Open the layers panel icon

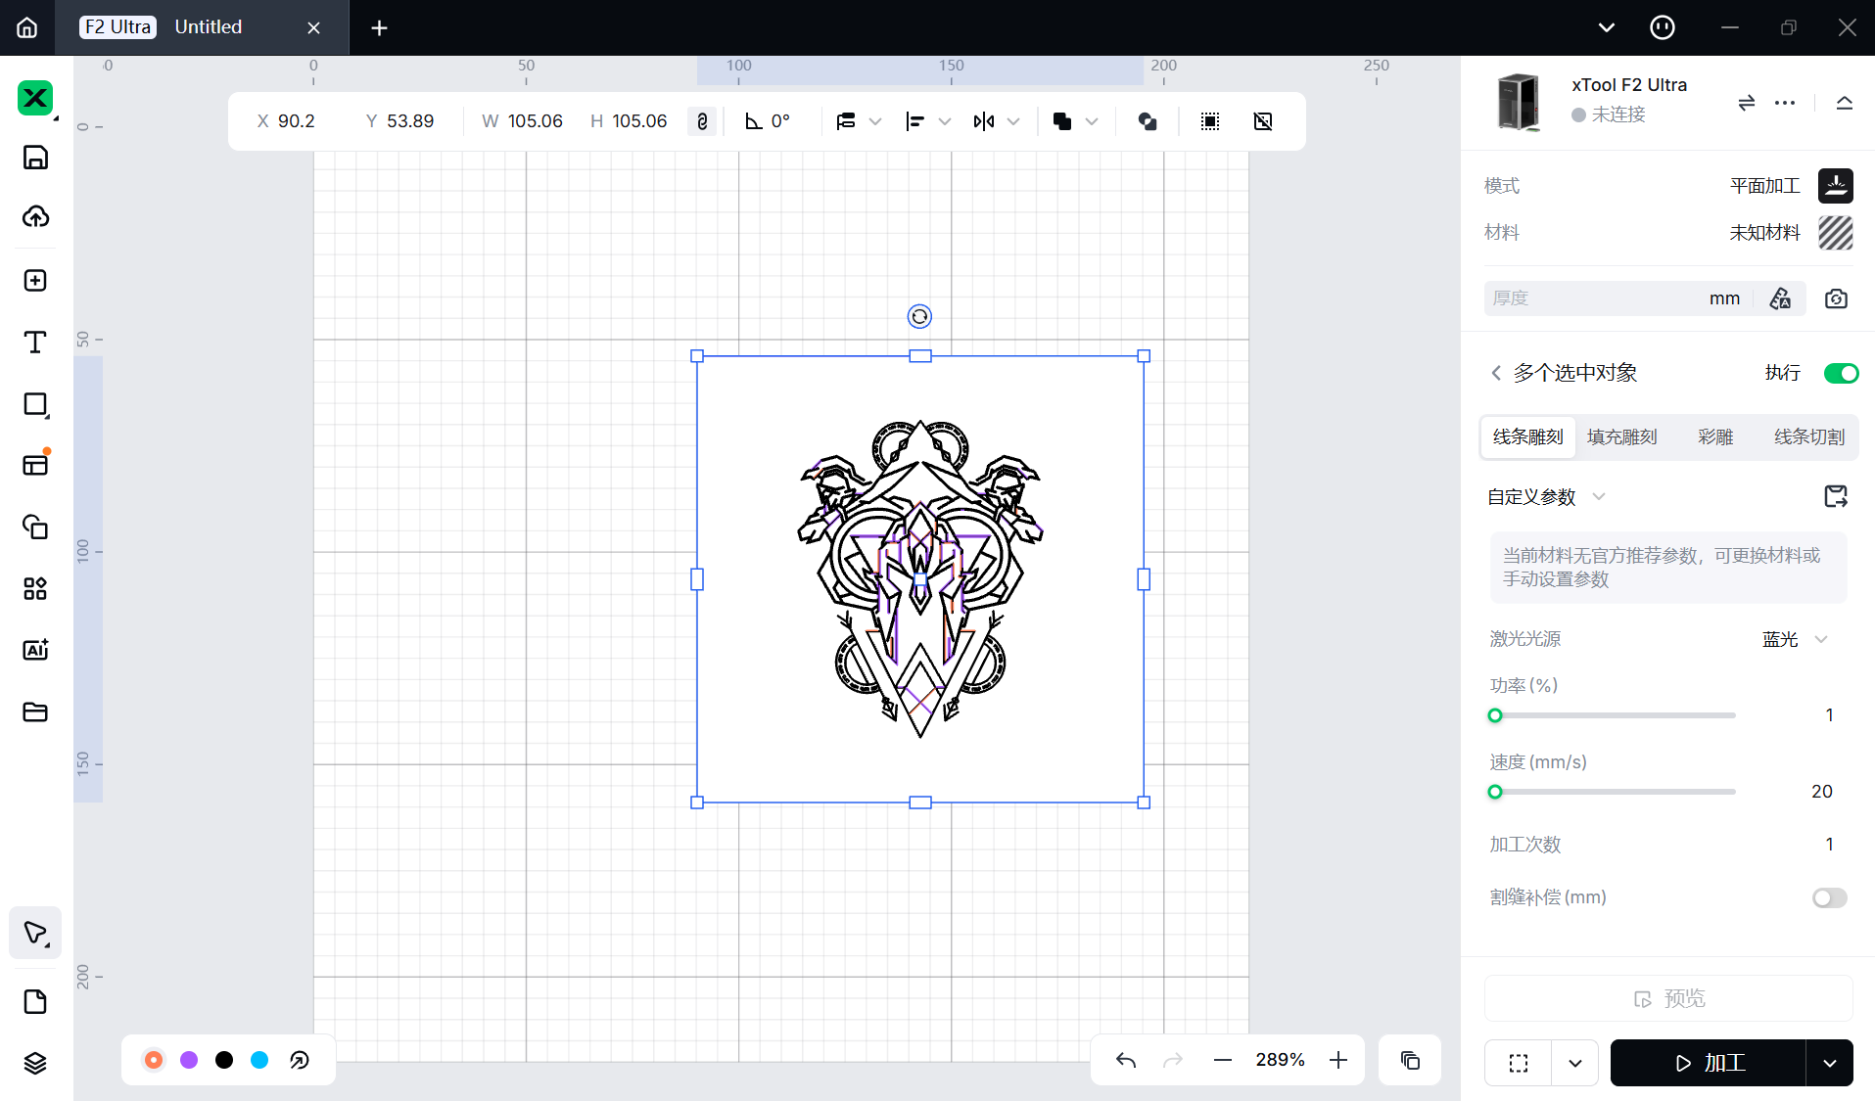pyautogui.click(x=35, y=1063)
